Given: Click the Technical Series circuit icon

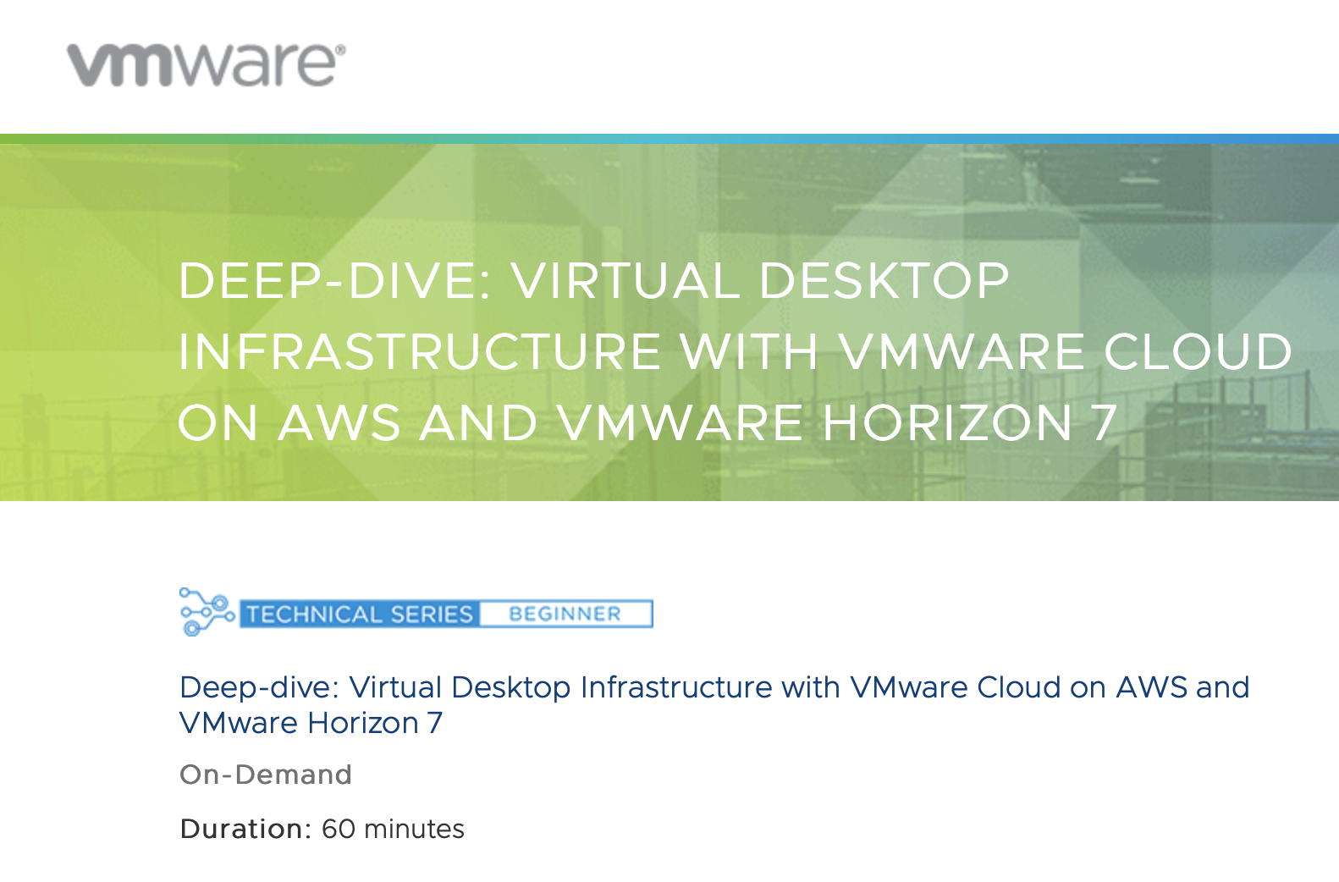Looking at the screenshot, I should (x=207, y=612).
